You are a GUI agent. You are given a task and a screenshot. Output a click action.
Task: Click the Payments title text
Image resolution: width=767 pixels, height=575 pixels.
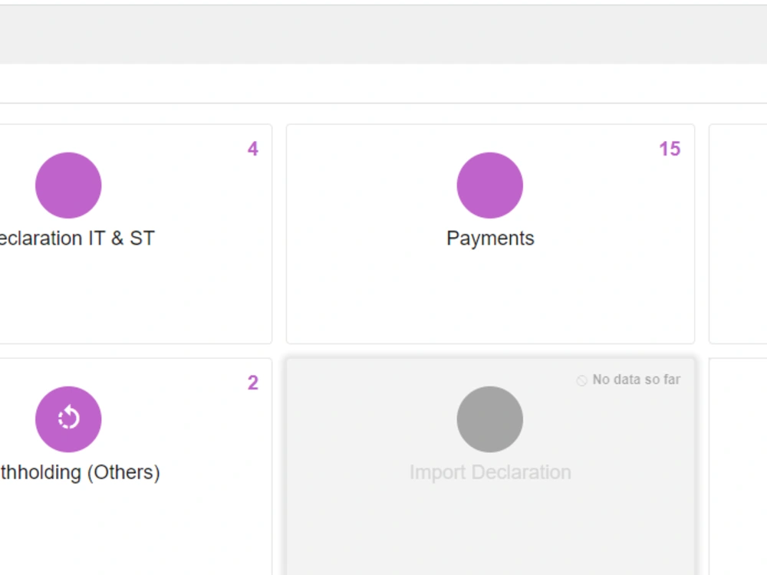[490, 238]
